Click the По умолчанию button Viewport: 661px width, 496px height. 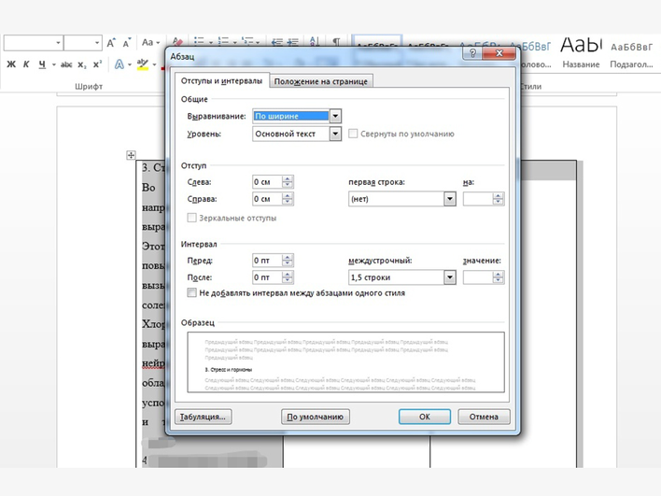(x=316, y=417)
